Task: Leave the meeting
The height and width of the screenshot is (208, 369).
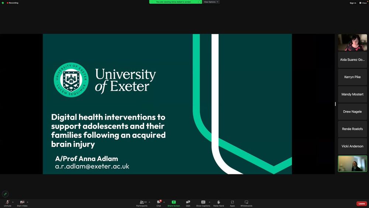Action: coord(362,204)
